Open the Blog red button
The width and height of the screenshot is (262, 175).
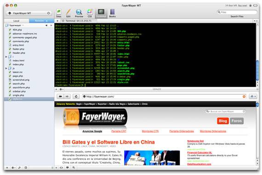point(223,121)
